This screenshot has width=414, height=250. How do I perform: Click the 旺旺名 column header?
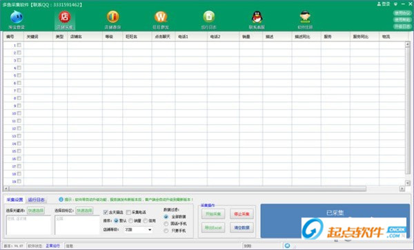pos(137,37)
